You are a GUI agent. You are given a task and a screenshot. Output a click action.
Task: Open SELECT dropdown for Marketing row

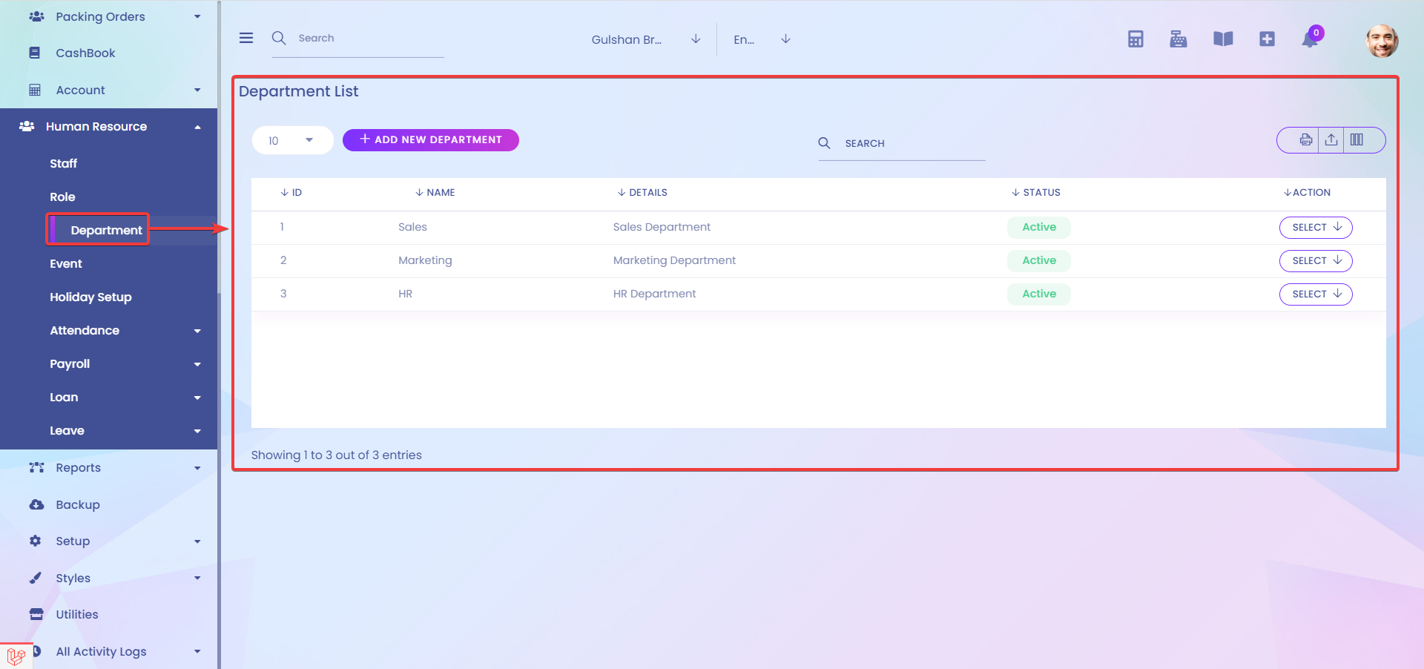[1316, 260]
